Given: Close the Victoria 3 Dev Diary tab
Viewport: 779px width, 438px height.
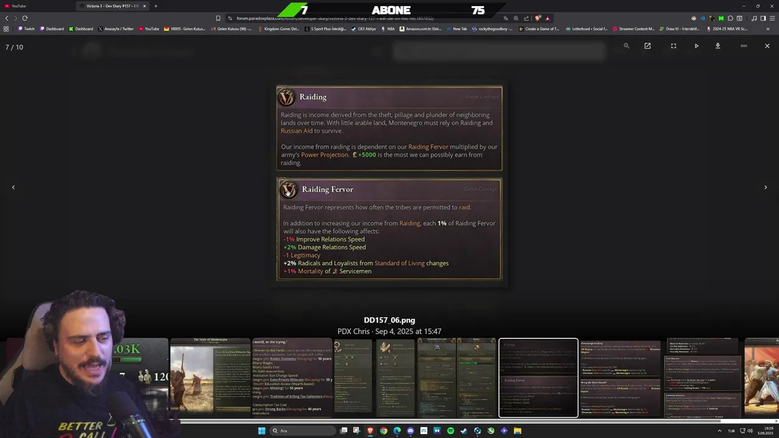Looking at the screenshot, I should tap(144, 6).
